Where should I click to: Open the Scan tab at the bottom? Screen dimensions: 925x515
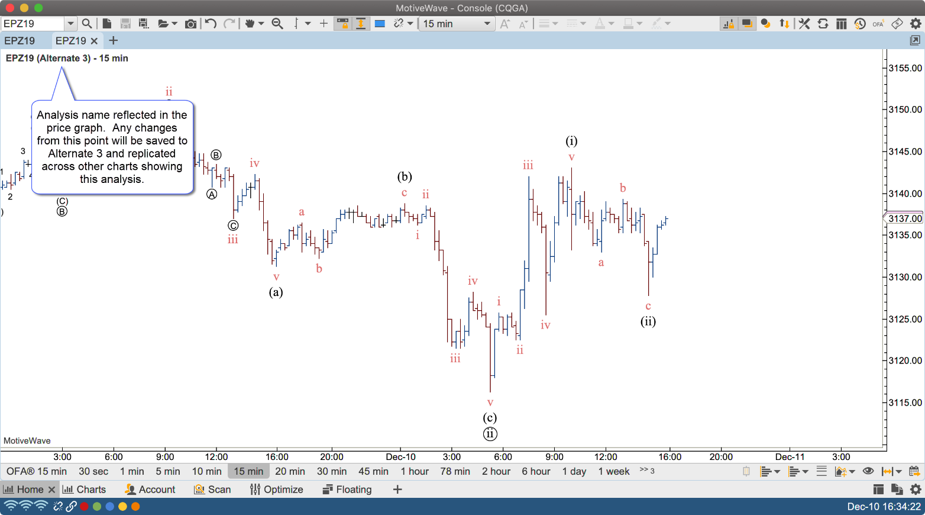pos(212,490)
